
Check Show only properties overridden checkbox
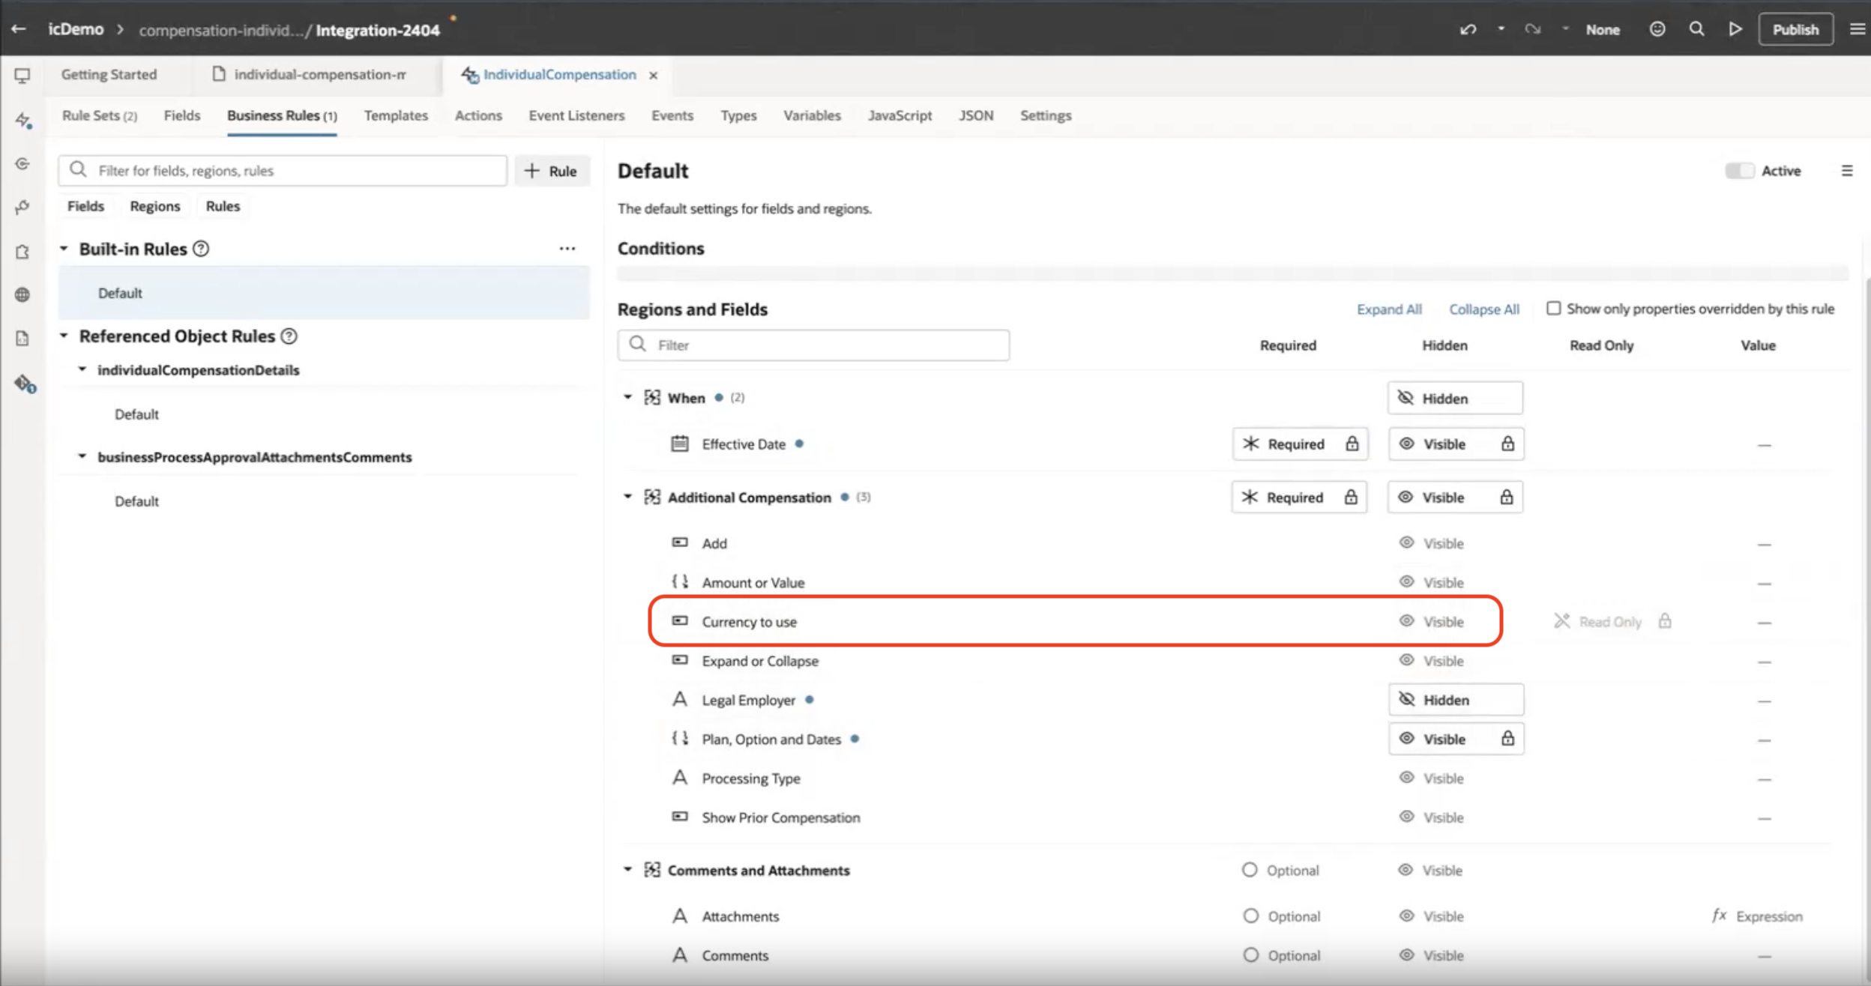pyautogui.click(x=1553, y=309)
